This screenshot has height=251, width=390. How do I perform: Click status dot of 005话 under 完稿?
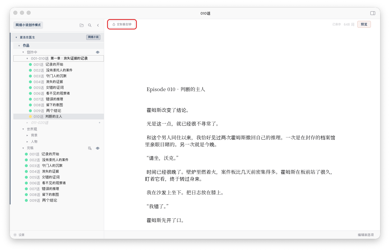26,177
